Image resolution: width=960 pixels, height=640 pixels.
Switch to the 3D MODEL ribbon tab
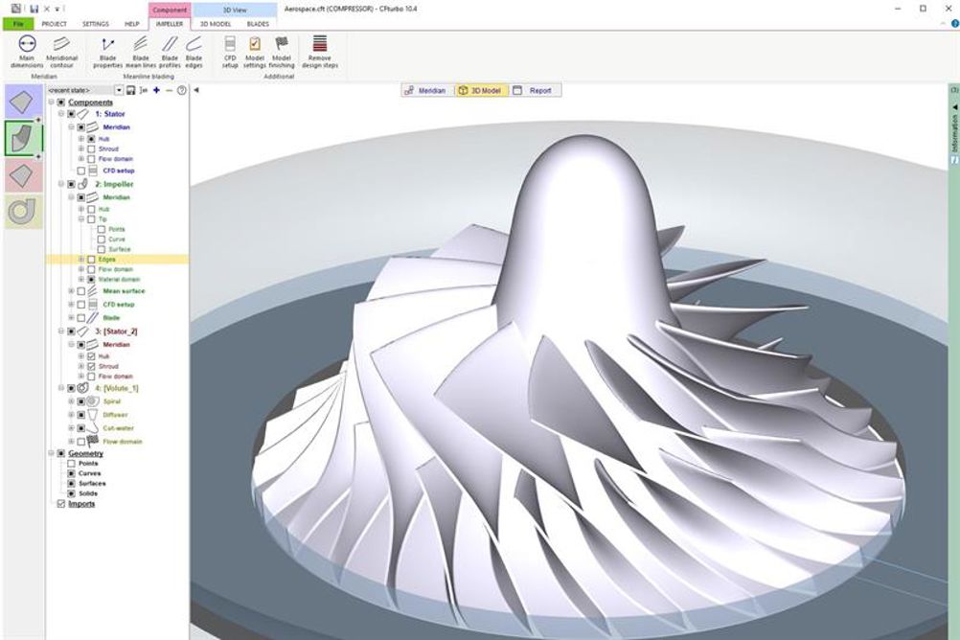coord(216,24)
